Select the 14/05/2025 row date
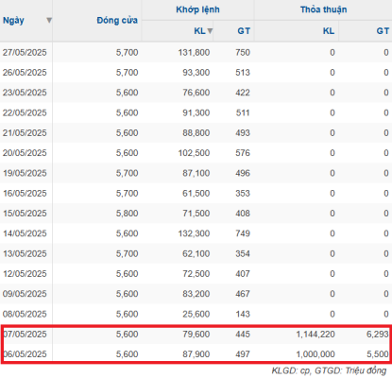The height and width of the screenshot is (378, 392). [25, 233]
